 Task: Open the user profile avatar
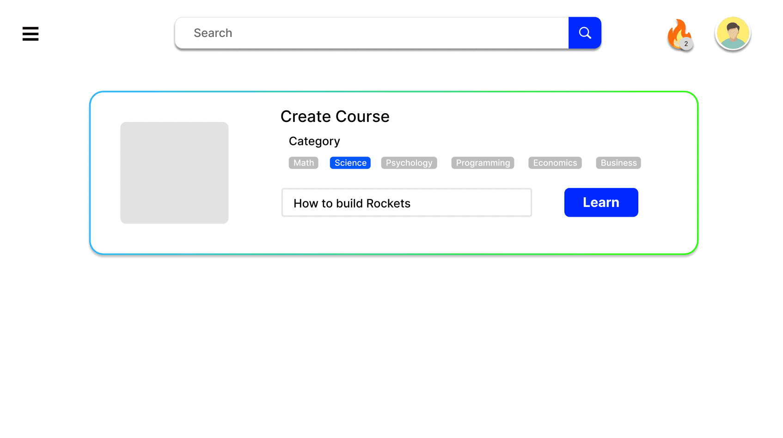pos(733,33)
